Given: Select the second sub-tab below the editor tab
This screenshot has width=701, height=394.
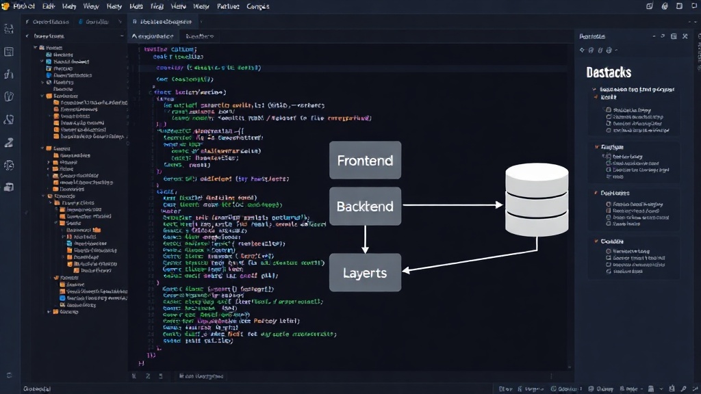Looking at the screenshot, I should (200, 36).
